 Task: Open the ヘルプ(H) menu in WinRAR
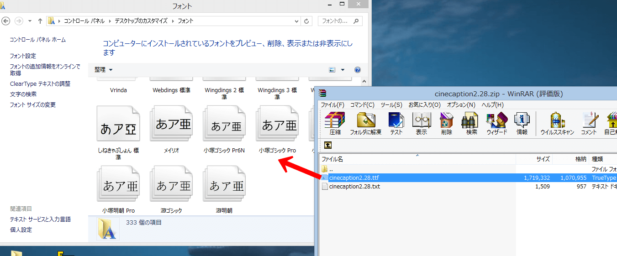coord(492,105)
